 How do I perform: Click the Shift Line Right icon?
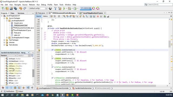pos(94,16)
